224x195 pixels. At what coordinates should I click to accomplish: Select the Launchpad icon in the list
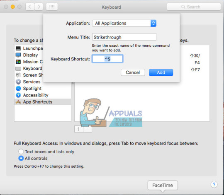[x=18, y=48]
